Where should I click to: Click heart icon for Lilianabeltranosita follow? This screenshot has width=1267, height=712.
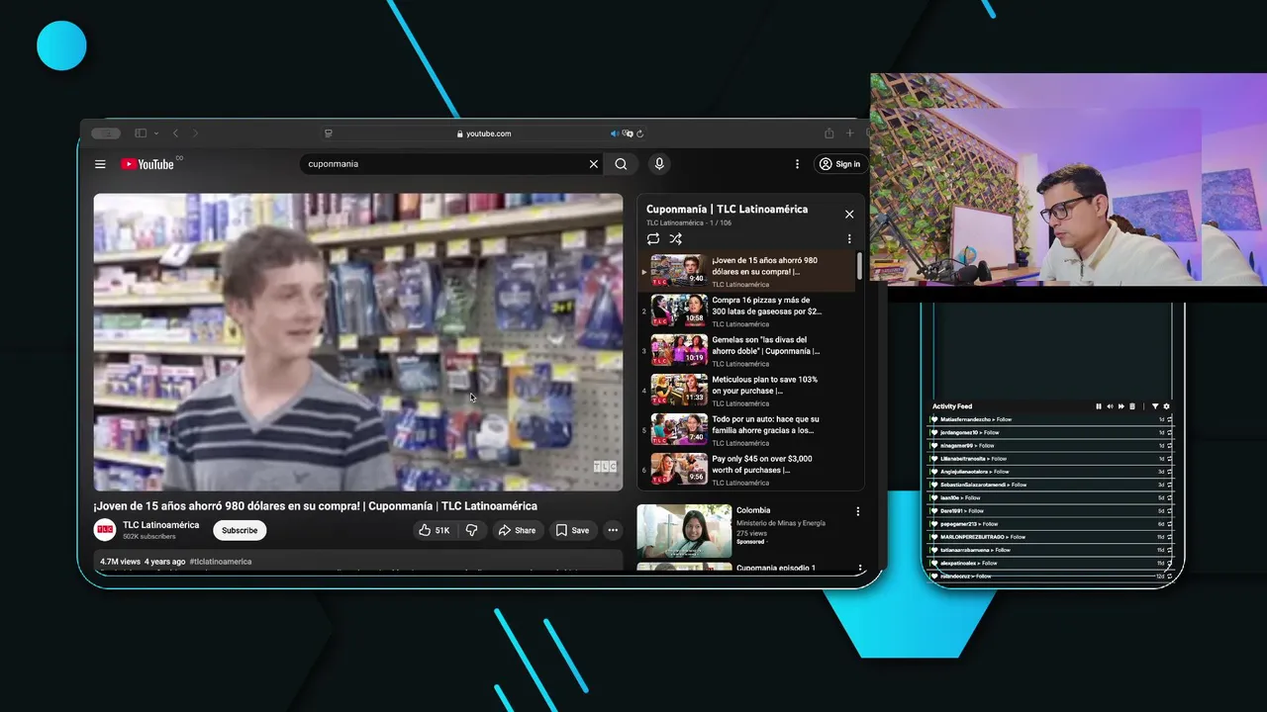click(x=933, y=459)
